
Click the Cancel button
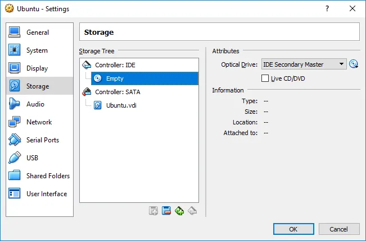point(338,229)
